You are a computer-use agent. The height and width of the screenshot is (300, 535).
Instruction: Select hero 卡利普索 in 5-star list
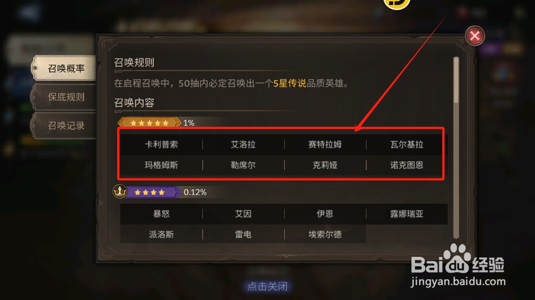click(161, 145)
